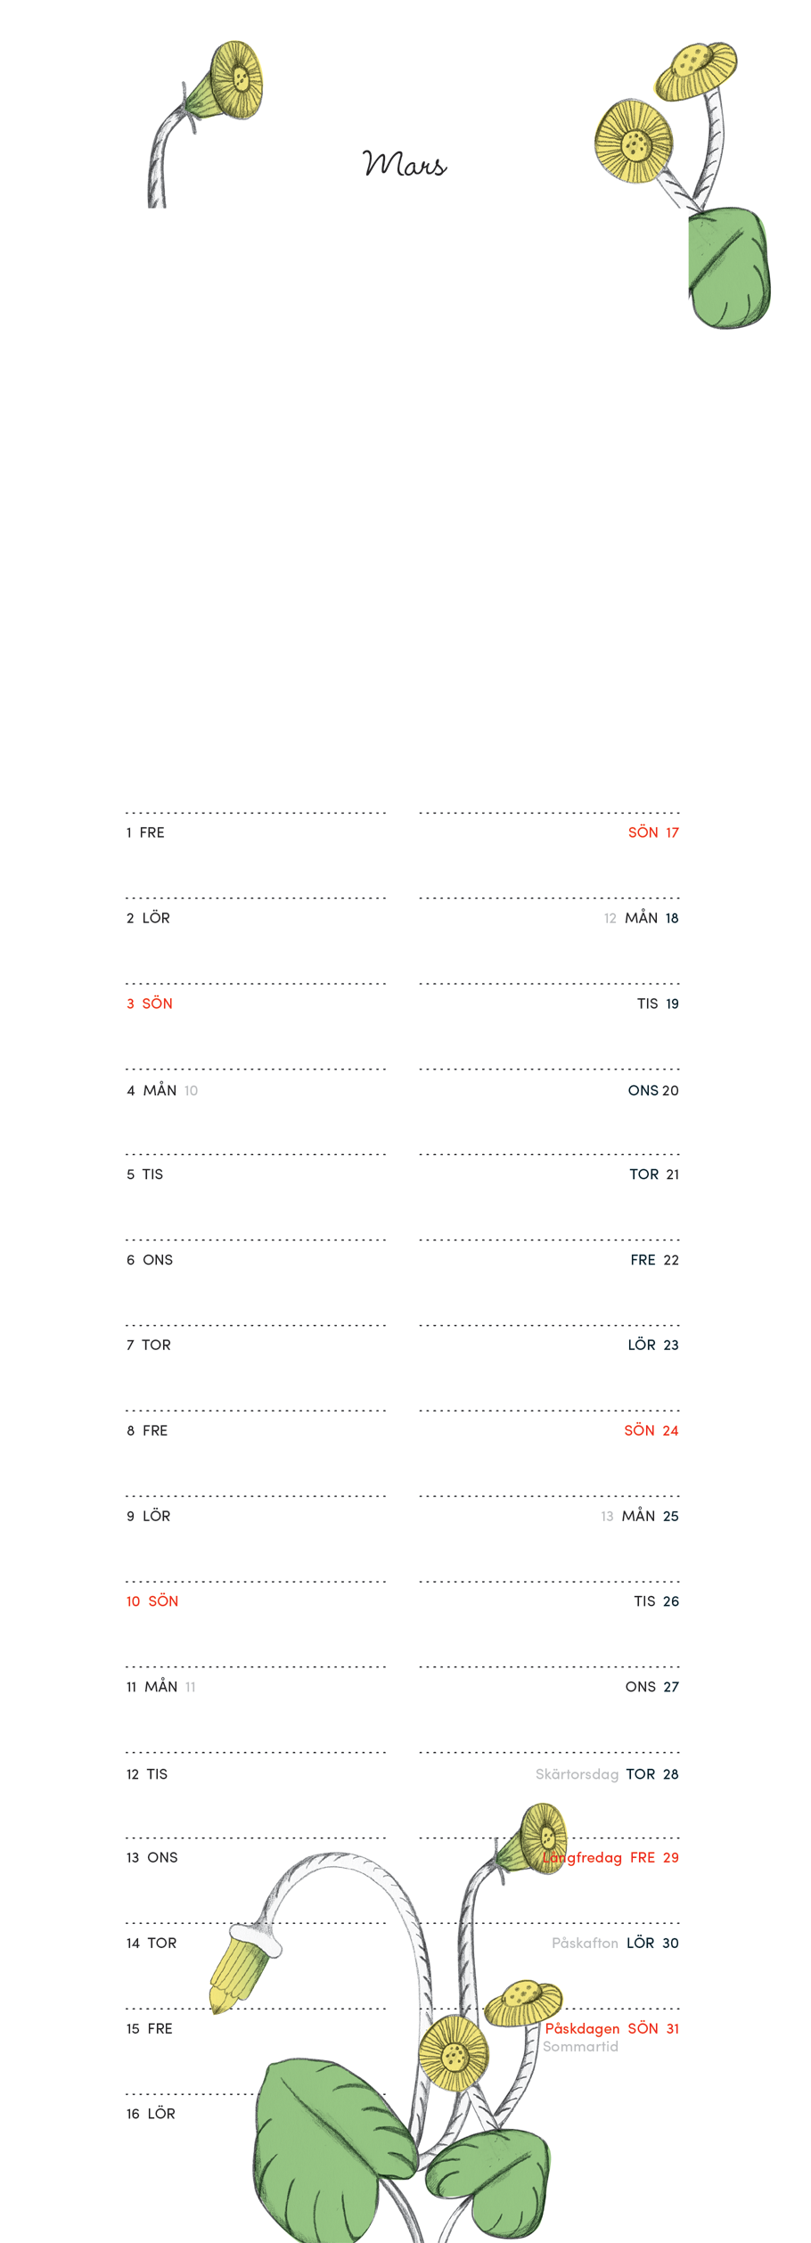
Task: Select the red Långfredag holiday label
Action: (583, 1858)
